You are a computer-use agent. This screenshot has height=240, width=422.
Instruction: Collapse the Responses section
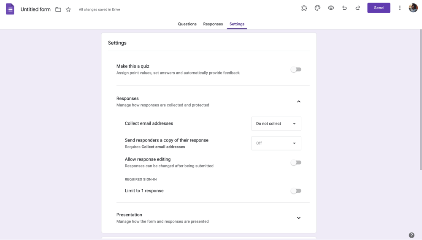tap(299, 101)
